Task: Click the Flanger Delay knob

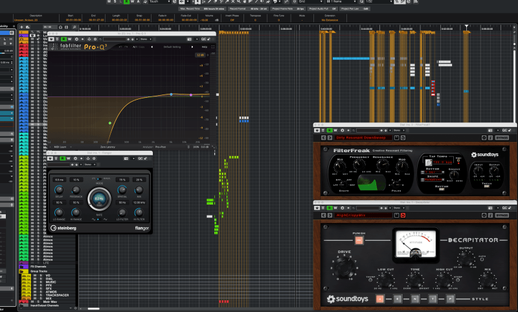Action: 59,190
